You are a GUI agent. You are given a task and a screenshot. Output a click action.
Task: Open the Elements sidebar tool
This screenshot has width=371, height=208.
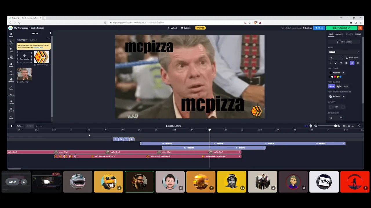point(11,80)
